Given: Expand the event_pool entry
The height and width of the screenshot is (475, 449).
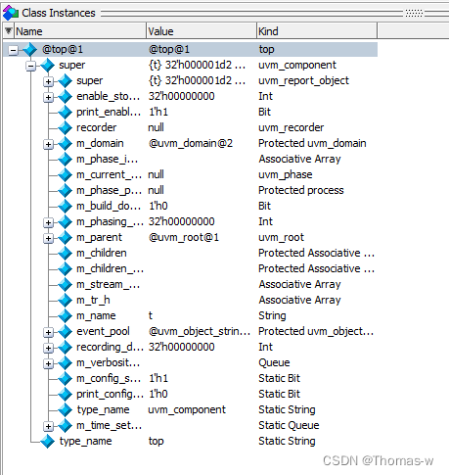Looking at the screenshot, I should [48, 332].
